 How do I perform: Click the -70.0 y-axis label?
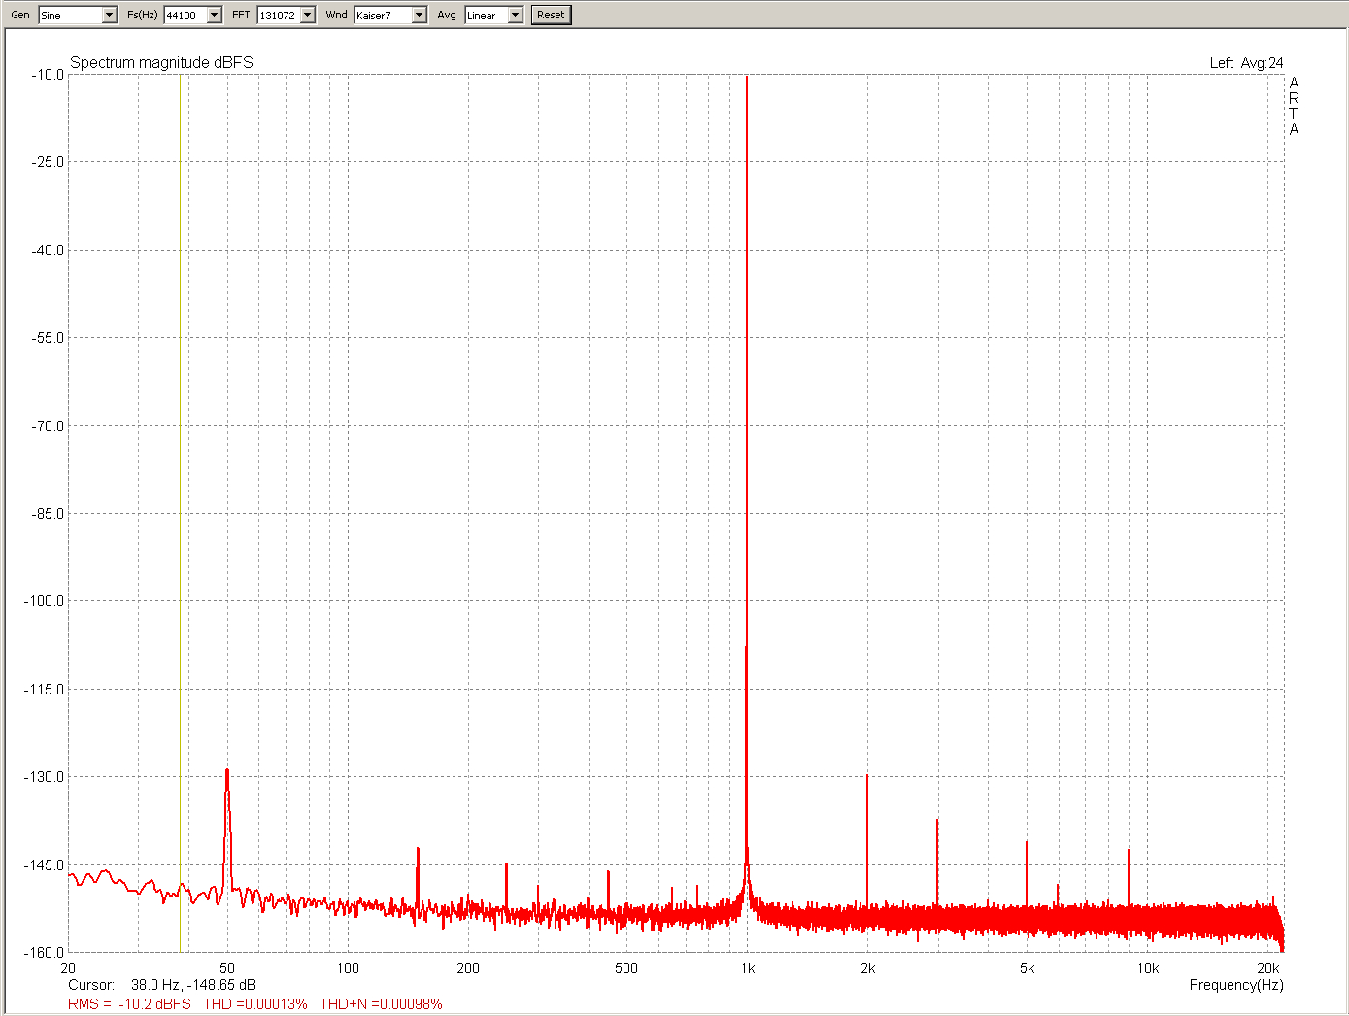(x=47, y=426)
